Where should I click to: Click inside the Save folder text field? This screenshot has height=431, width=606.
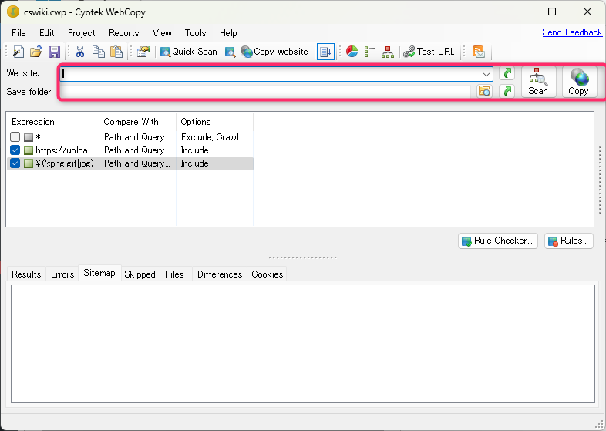pos(266,92)
